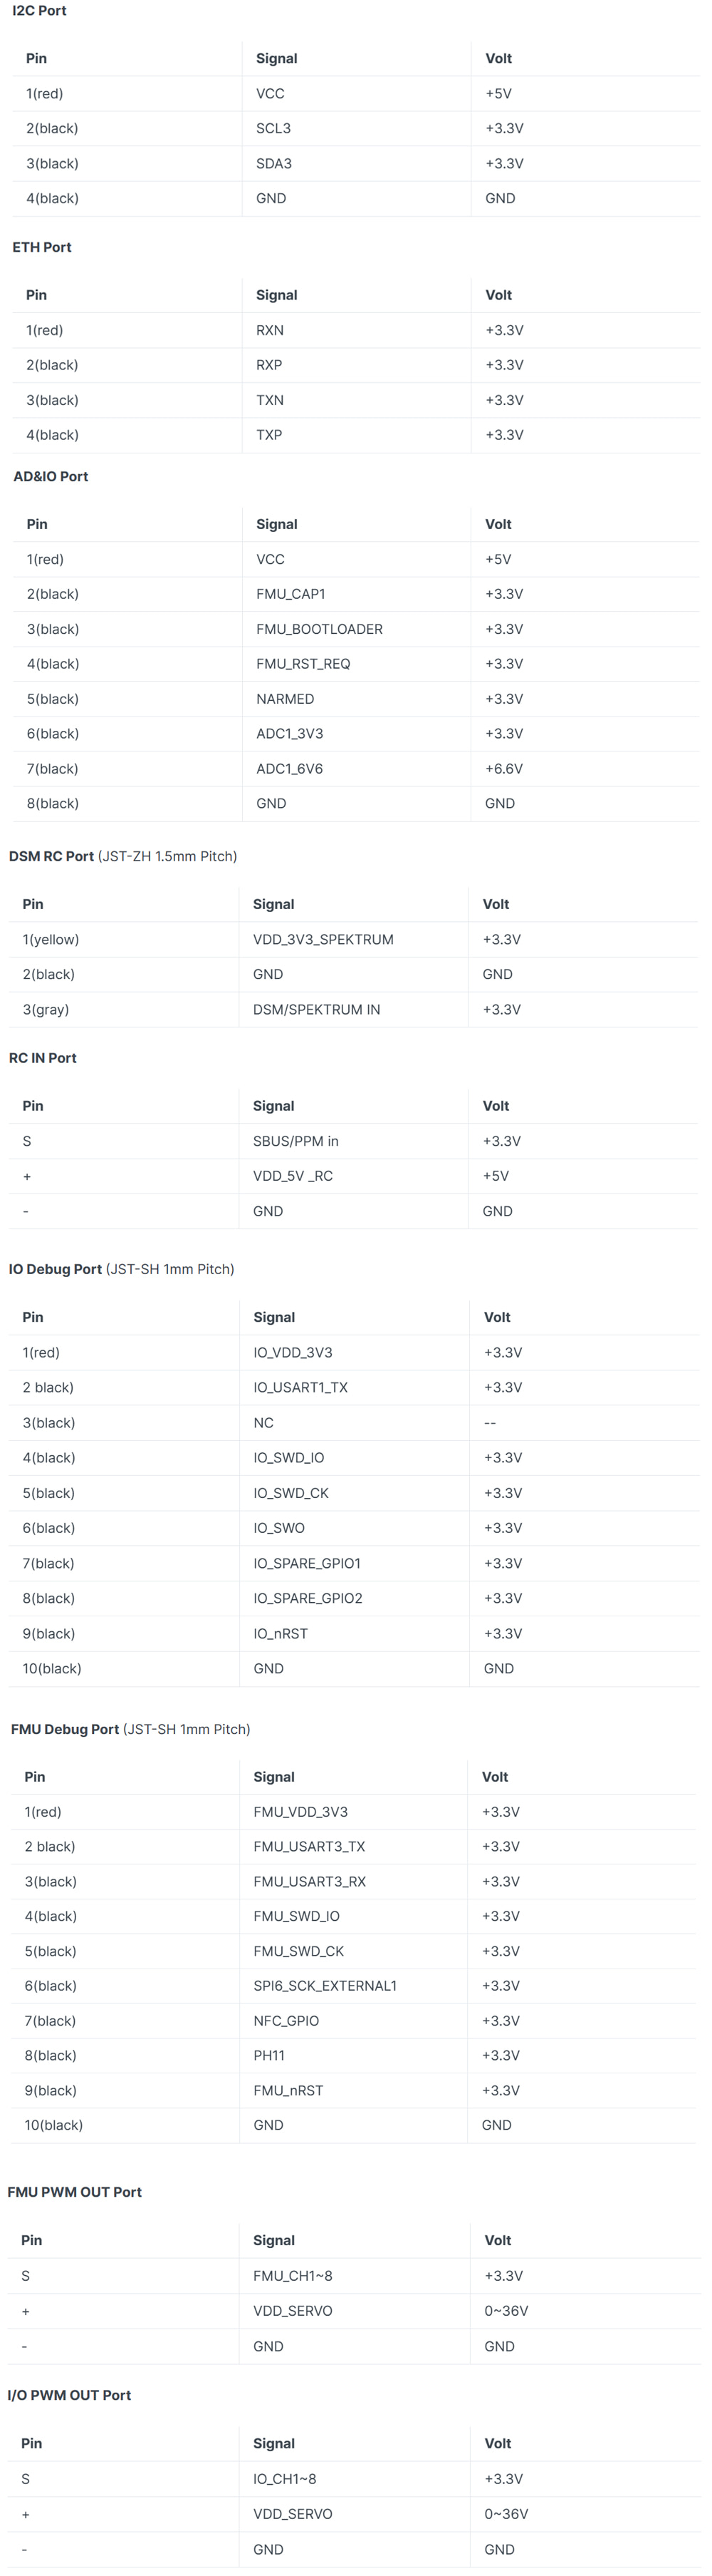Click the I/O PWM OUT Port heading
Image resolution: width=712 pixels, height=2576 pixels.
point(69,2394)
